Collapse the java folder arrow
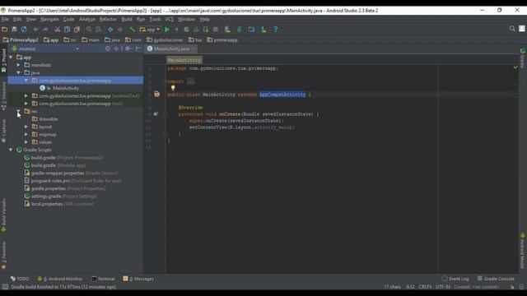 click(19, 72)
